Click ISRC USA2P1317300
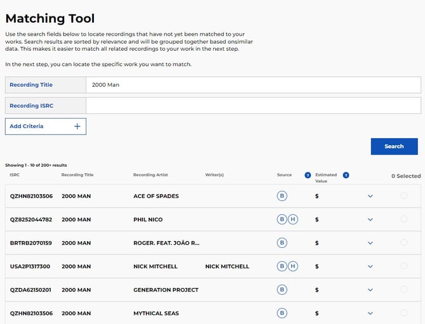 pos(30,266)
